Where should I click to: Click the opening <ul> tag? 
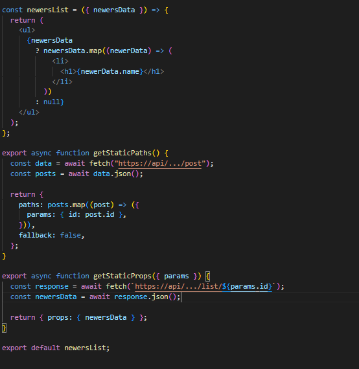(27, 30)
